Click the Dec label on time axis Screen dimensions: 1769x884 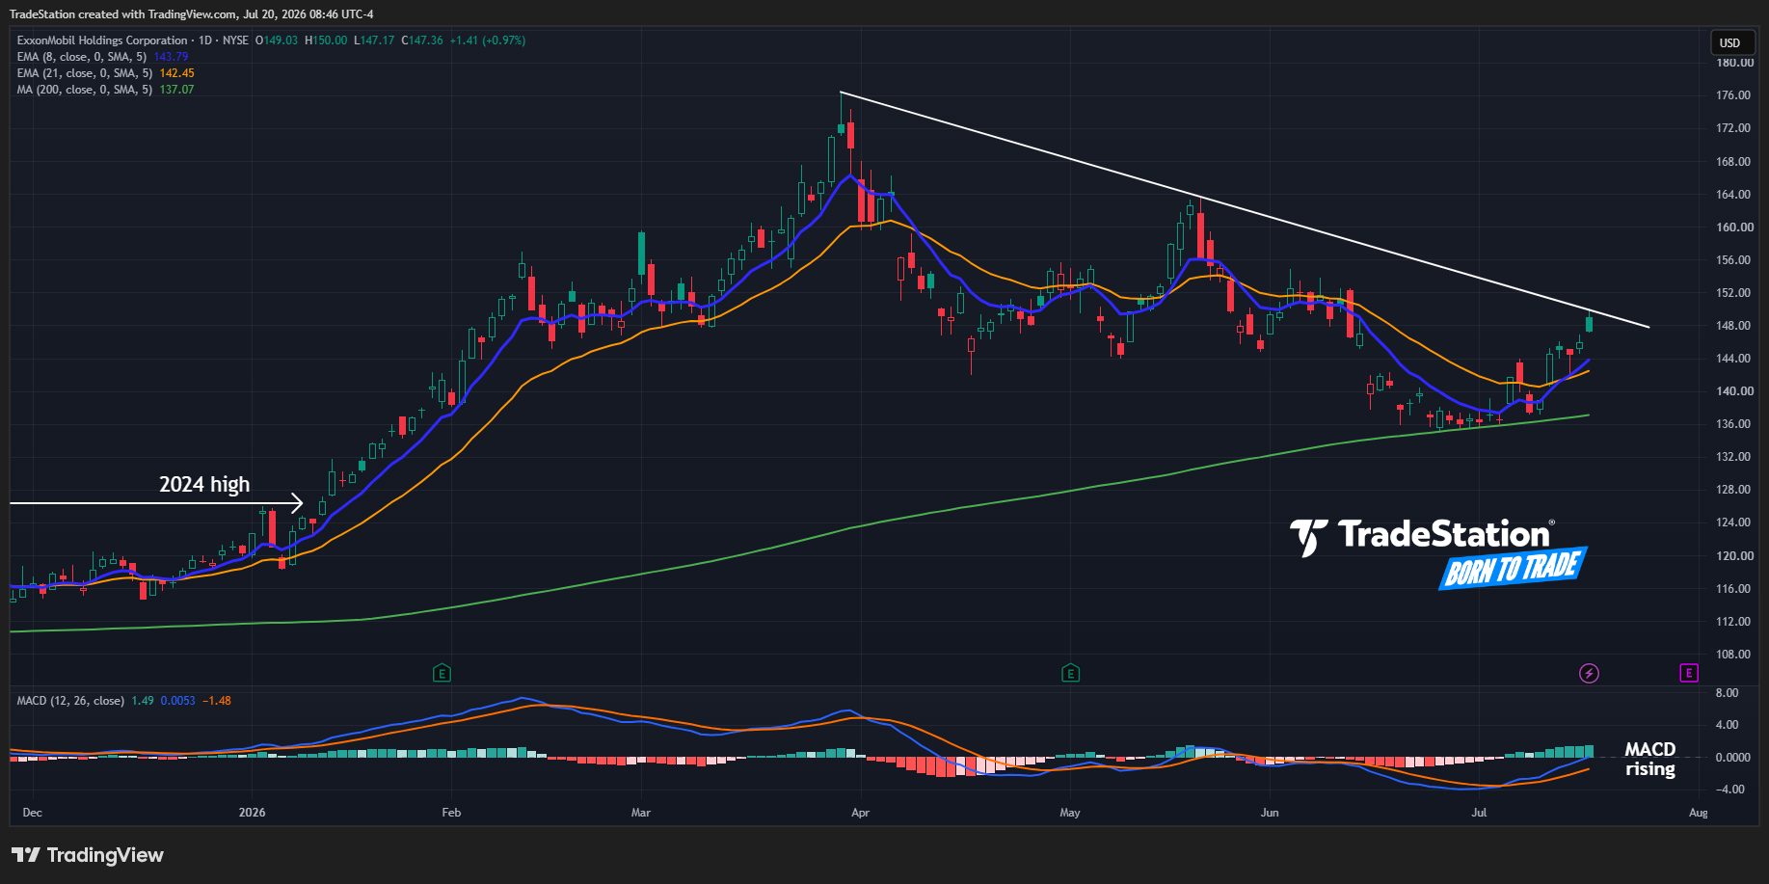click(33, 813)
